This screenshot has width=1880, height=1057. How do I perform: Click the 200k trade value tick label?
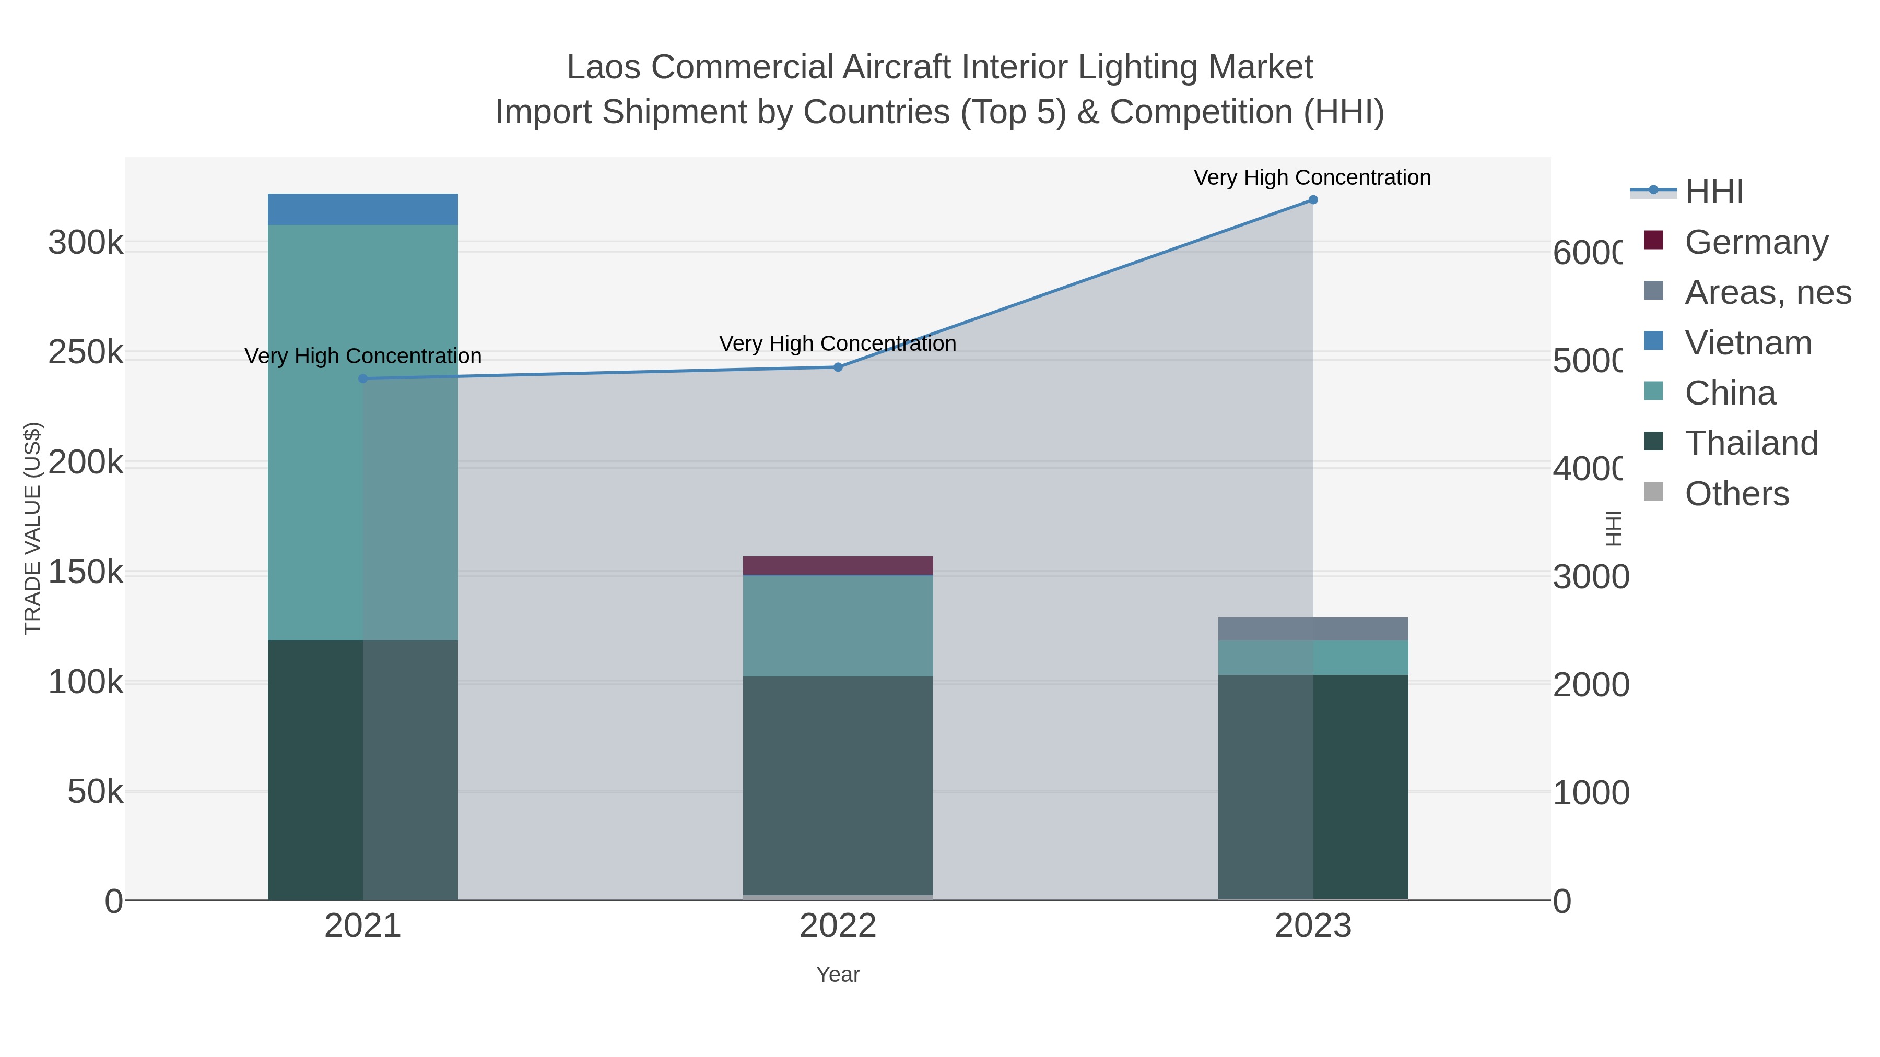coord(86,462)
